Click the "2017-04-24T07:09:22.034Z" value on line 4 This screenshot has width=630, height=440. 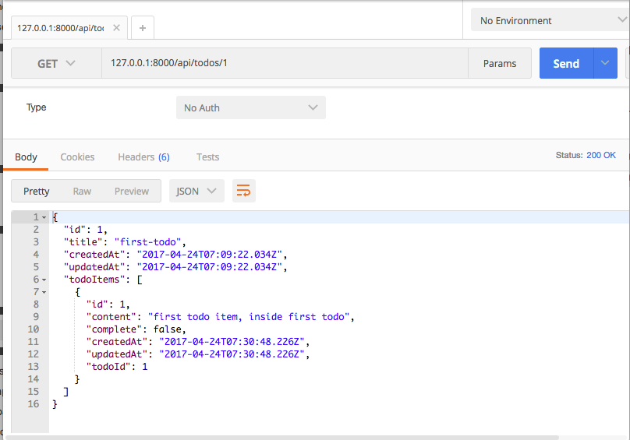point(209,255)
